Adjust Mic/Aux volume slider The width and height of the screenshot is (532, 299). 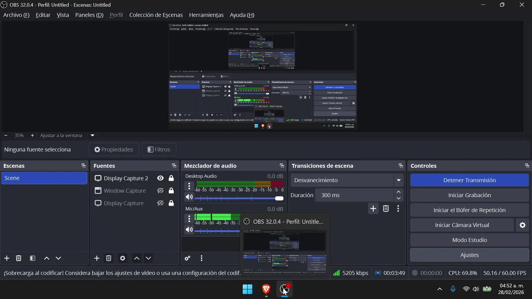click(217, 231)
